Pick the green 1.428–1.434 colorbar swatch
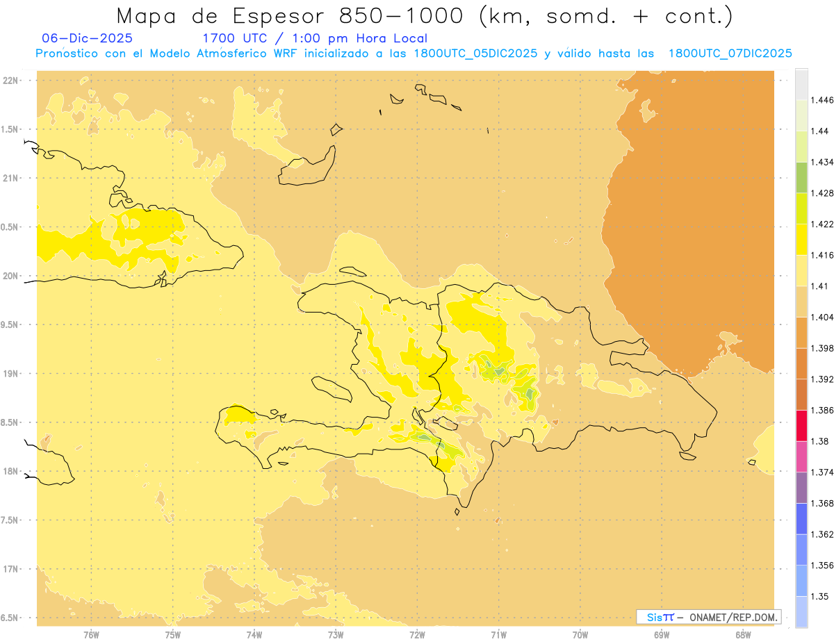The image size is (834, 644). (x=801, y=178)
